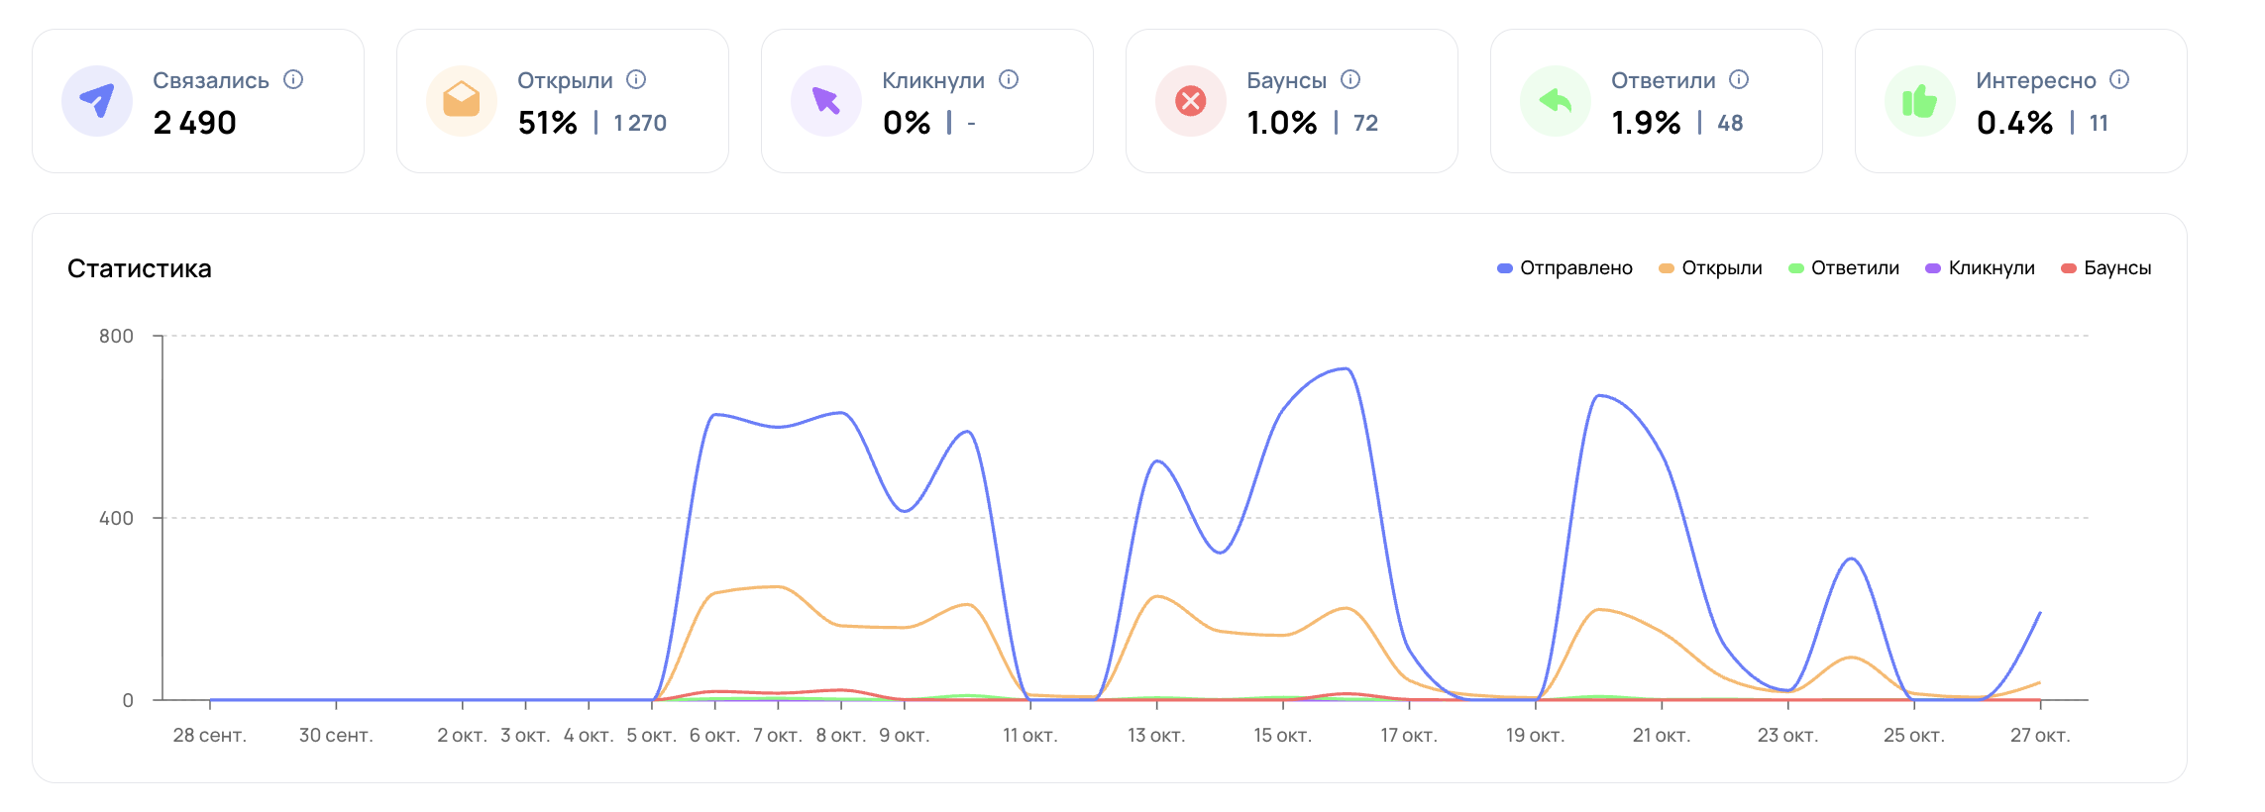Screen dimensions: 2265x812
Task: Show info for Ответили metric
Action: click(x=1739, y=79)
